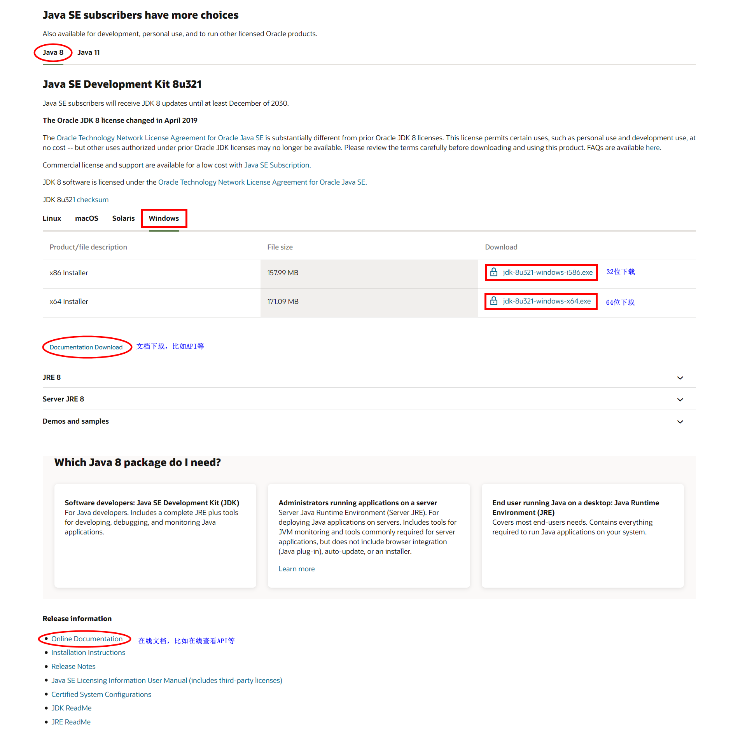Viewport: 738px width, 740px height.
Task: Click the x64 Installer table cell
Action: (152, 303)
